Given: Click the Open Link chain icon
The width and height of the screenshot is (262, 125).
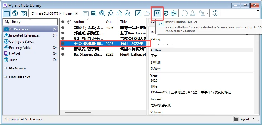Looking at the screenshot, I should click(x=138, y=13).
